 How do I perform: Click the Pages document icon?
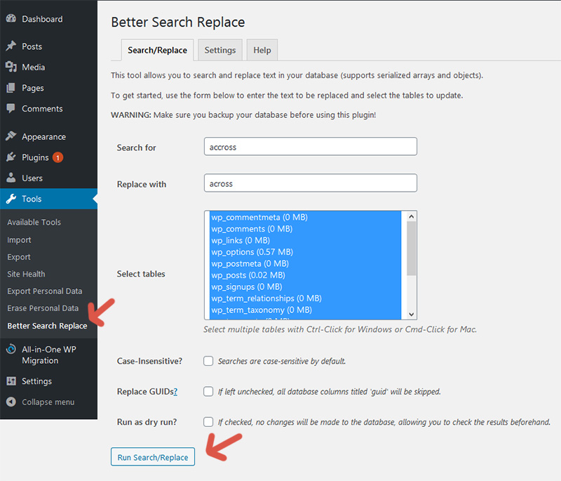(x=11, y=88)
